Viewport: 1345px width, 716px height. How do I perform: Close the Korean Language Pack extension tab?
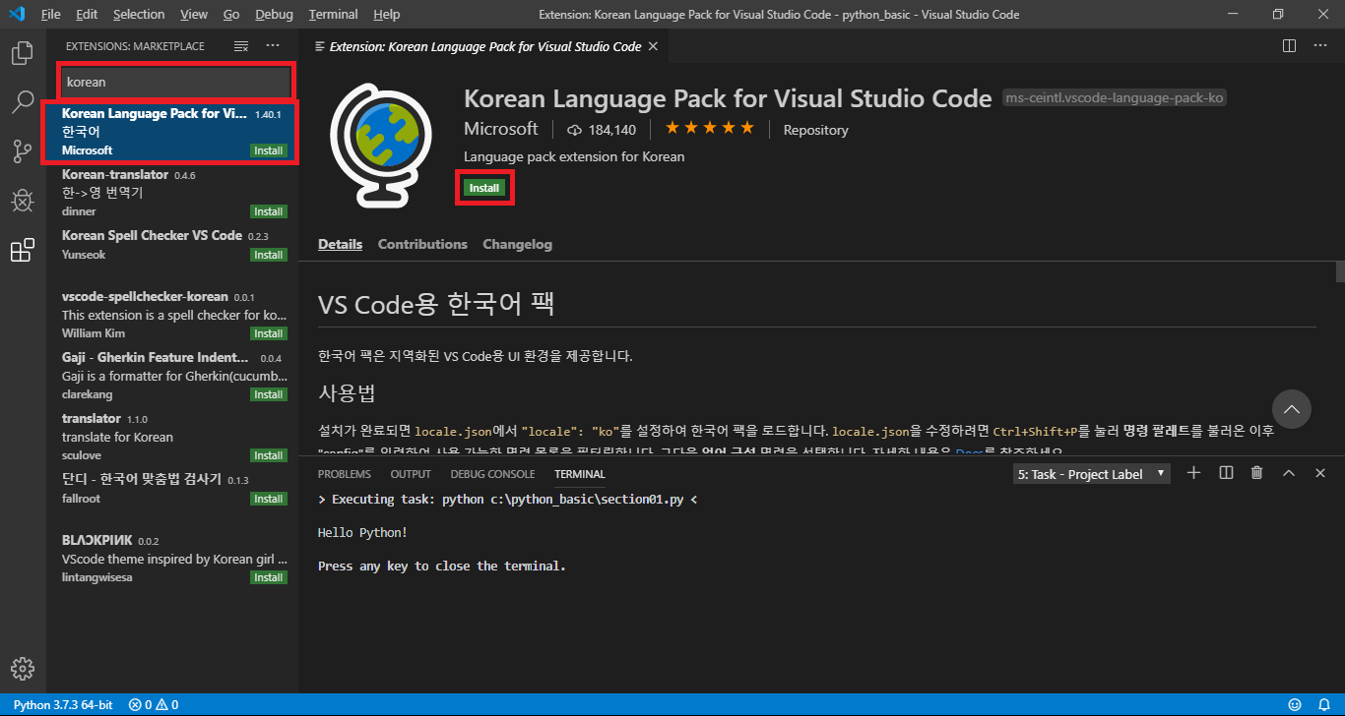point(653,46)
